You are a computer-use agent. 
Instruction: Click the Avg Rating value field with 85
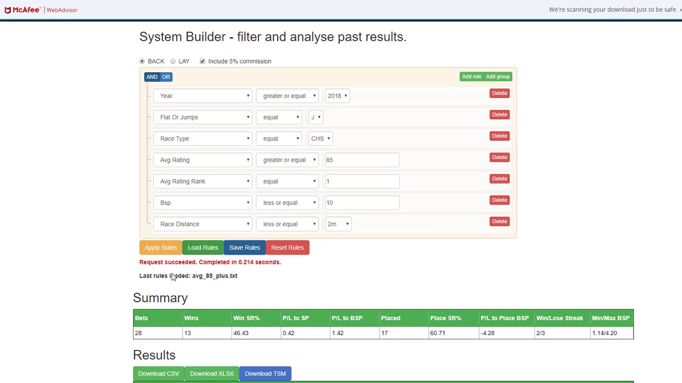pos(362,160)
